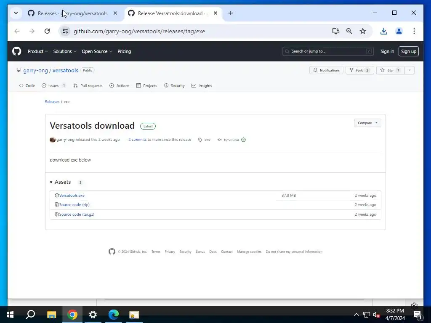Open site information icon in address bar

65,31
